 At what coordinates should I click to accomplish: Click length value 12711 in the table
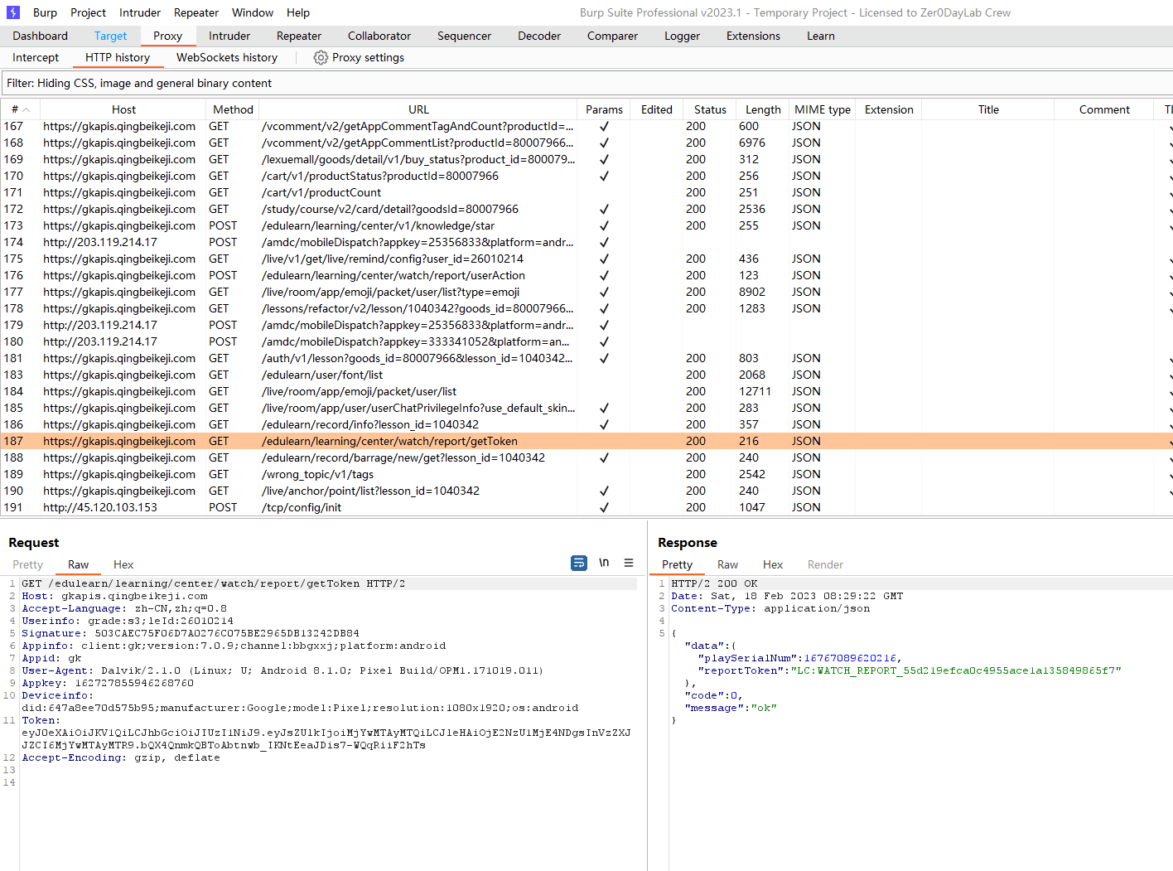coord(755,391)
